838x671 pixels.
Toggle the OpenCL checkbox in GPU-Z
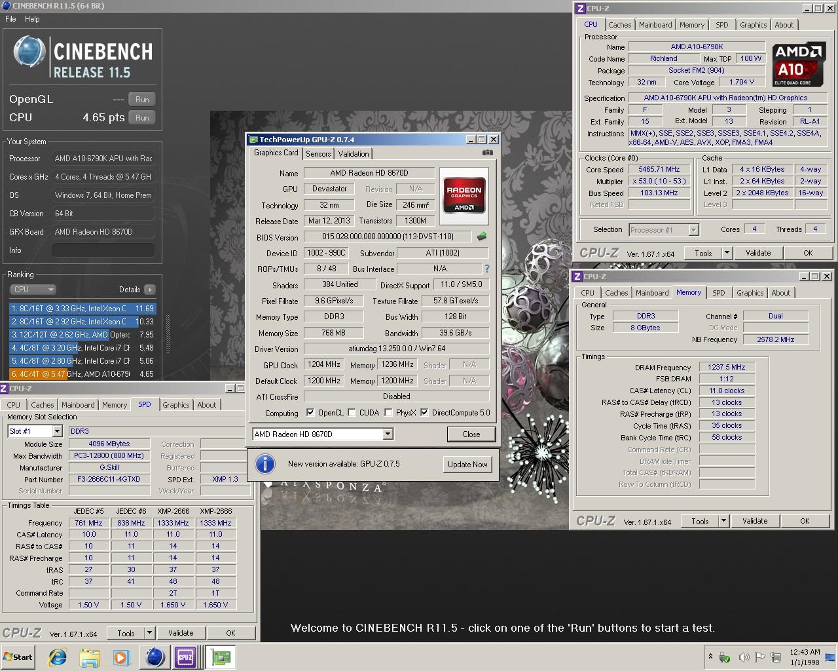[x=310, y=413]
